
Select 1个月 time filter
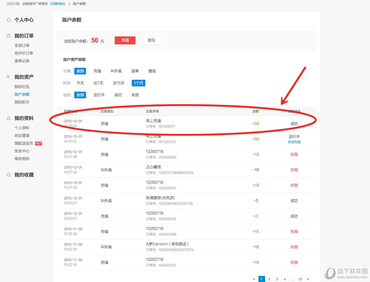pyautogui.click(x=138, y=83)
